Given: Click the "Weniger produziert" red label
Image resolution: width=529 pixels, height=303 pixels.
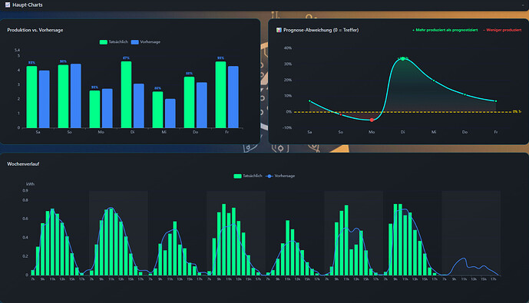Looking at the screenshot, I should [x=502, y=30].
